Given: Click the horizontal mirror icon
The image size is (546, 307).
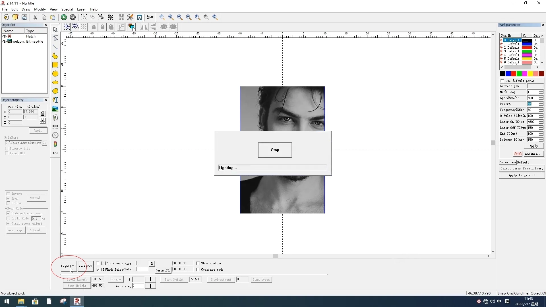Looking at the screenshot, I should (144, 27).
